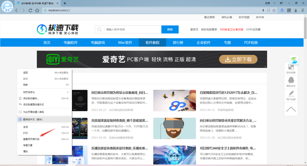307x166 pixels.
Task: Open the downloads arrow icon
Action: click(x=296, y=10)
